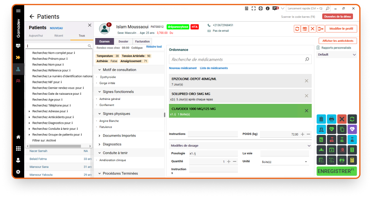Open Settings via the gear icon

pos(18,172)
